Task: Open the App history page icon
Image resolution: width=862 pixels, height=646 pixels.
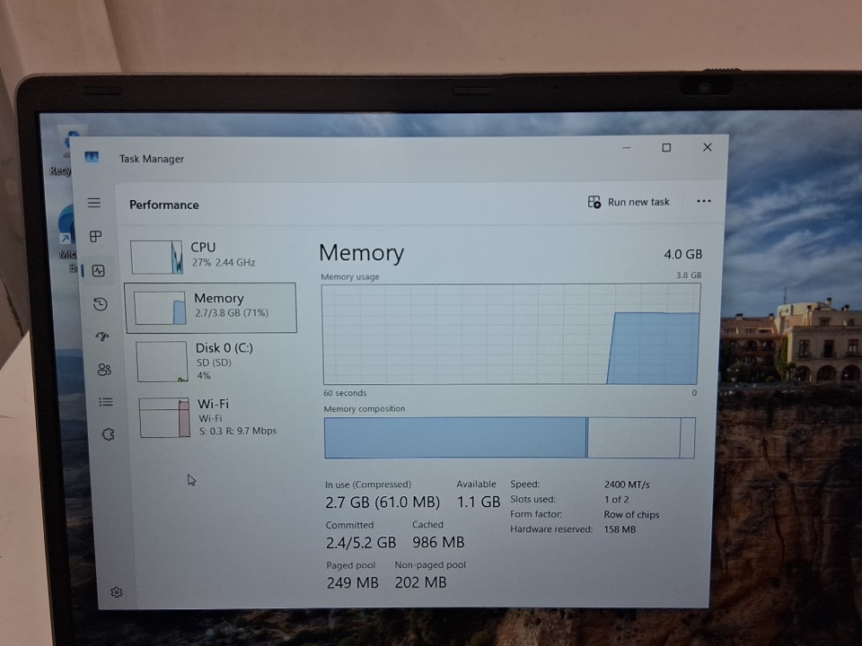Action: pyautogui.click(x=100, y=304)
